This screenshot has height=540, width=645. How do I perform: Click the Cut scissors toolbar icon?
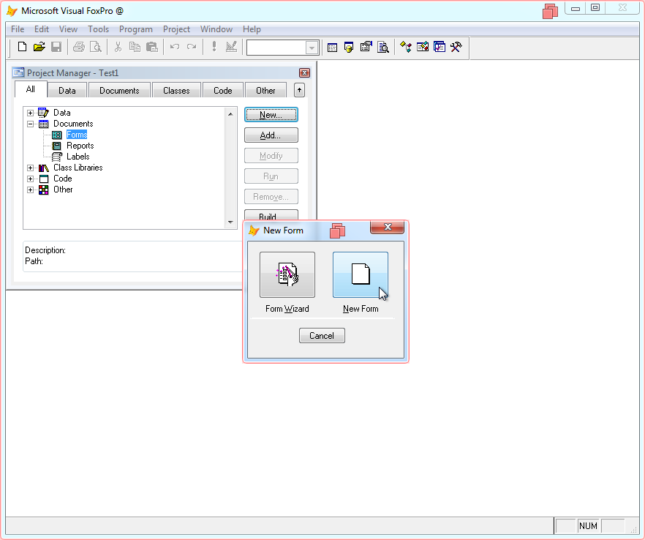[118, 47]
